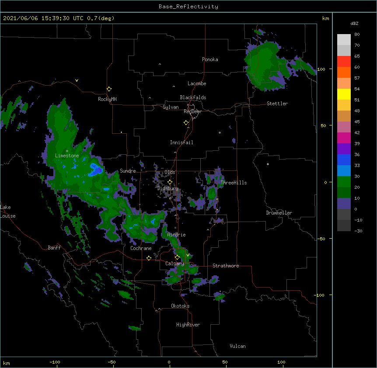Pick the red 65 dBZ legend swatch

[344, 62]
